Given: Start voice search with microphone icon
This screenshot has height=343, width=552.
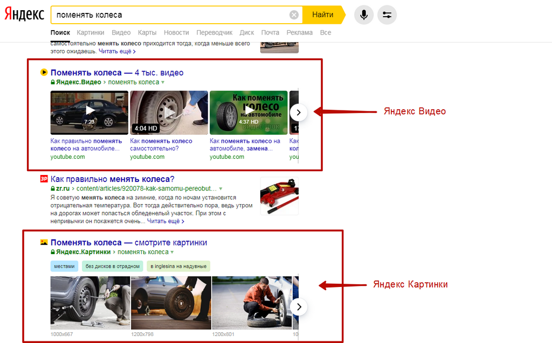Looking at the screenshot, I should pos(364,15).
